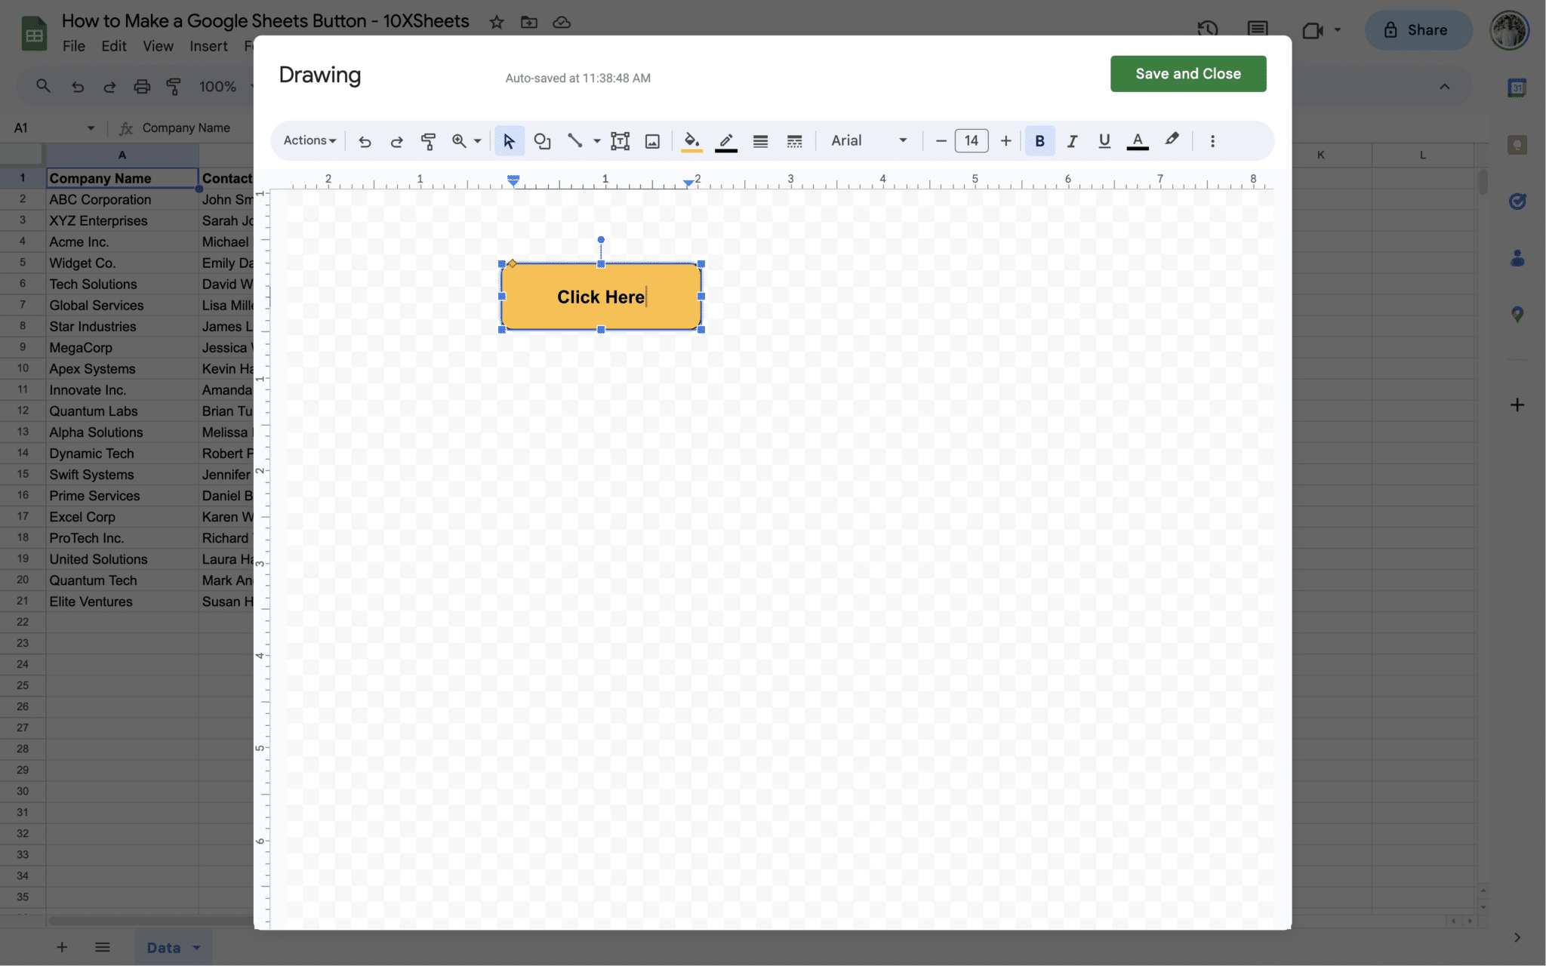Viewport: 1546px width, 966px height.
Task: Toggle Italic formatting
Action: pos(1071,141)
